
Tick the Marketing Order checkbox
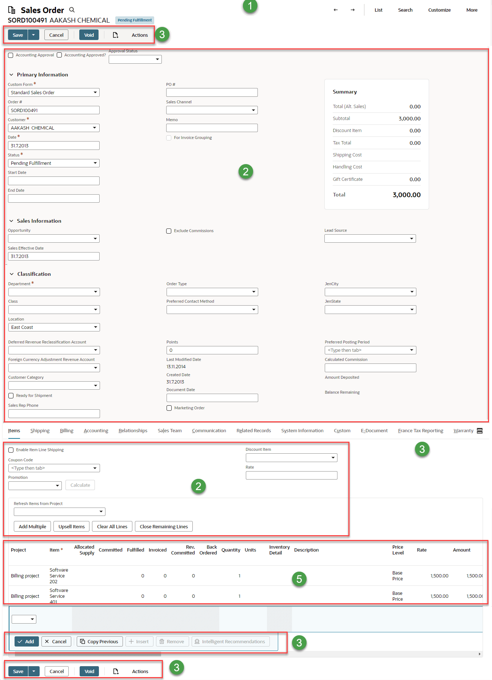[169, 408]
